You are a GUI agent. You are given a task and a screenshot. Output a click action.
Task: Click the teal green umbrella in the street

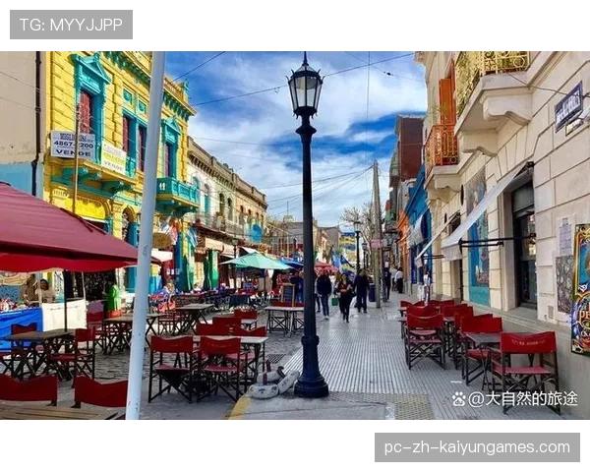pyautogui.click(x=258, y=262)
